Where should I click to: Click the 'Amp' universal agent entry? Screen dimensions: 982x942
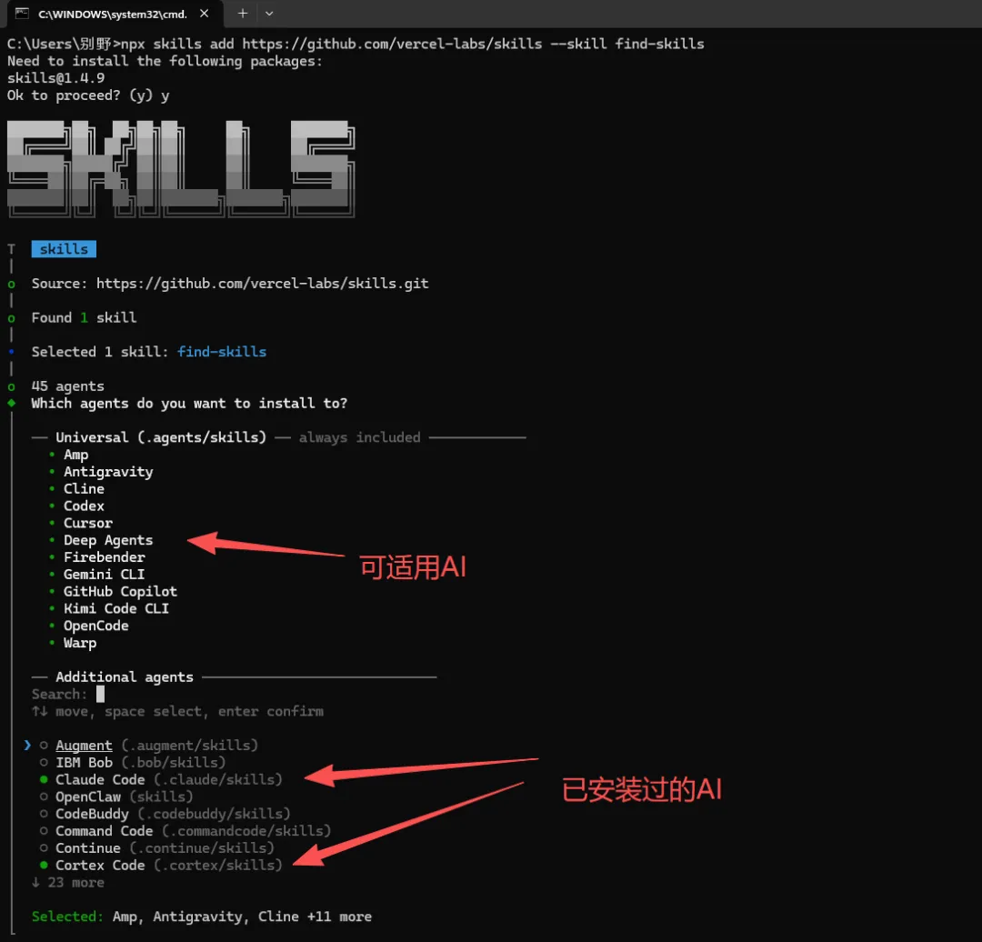[75, 455]
